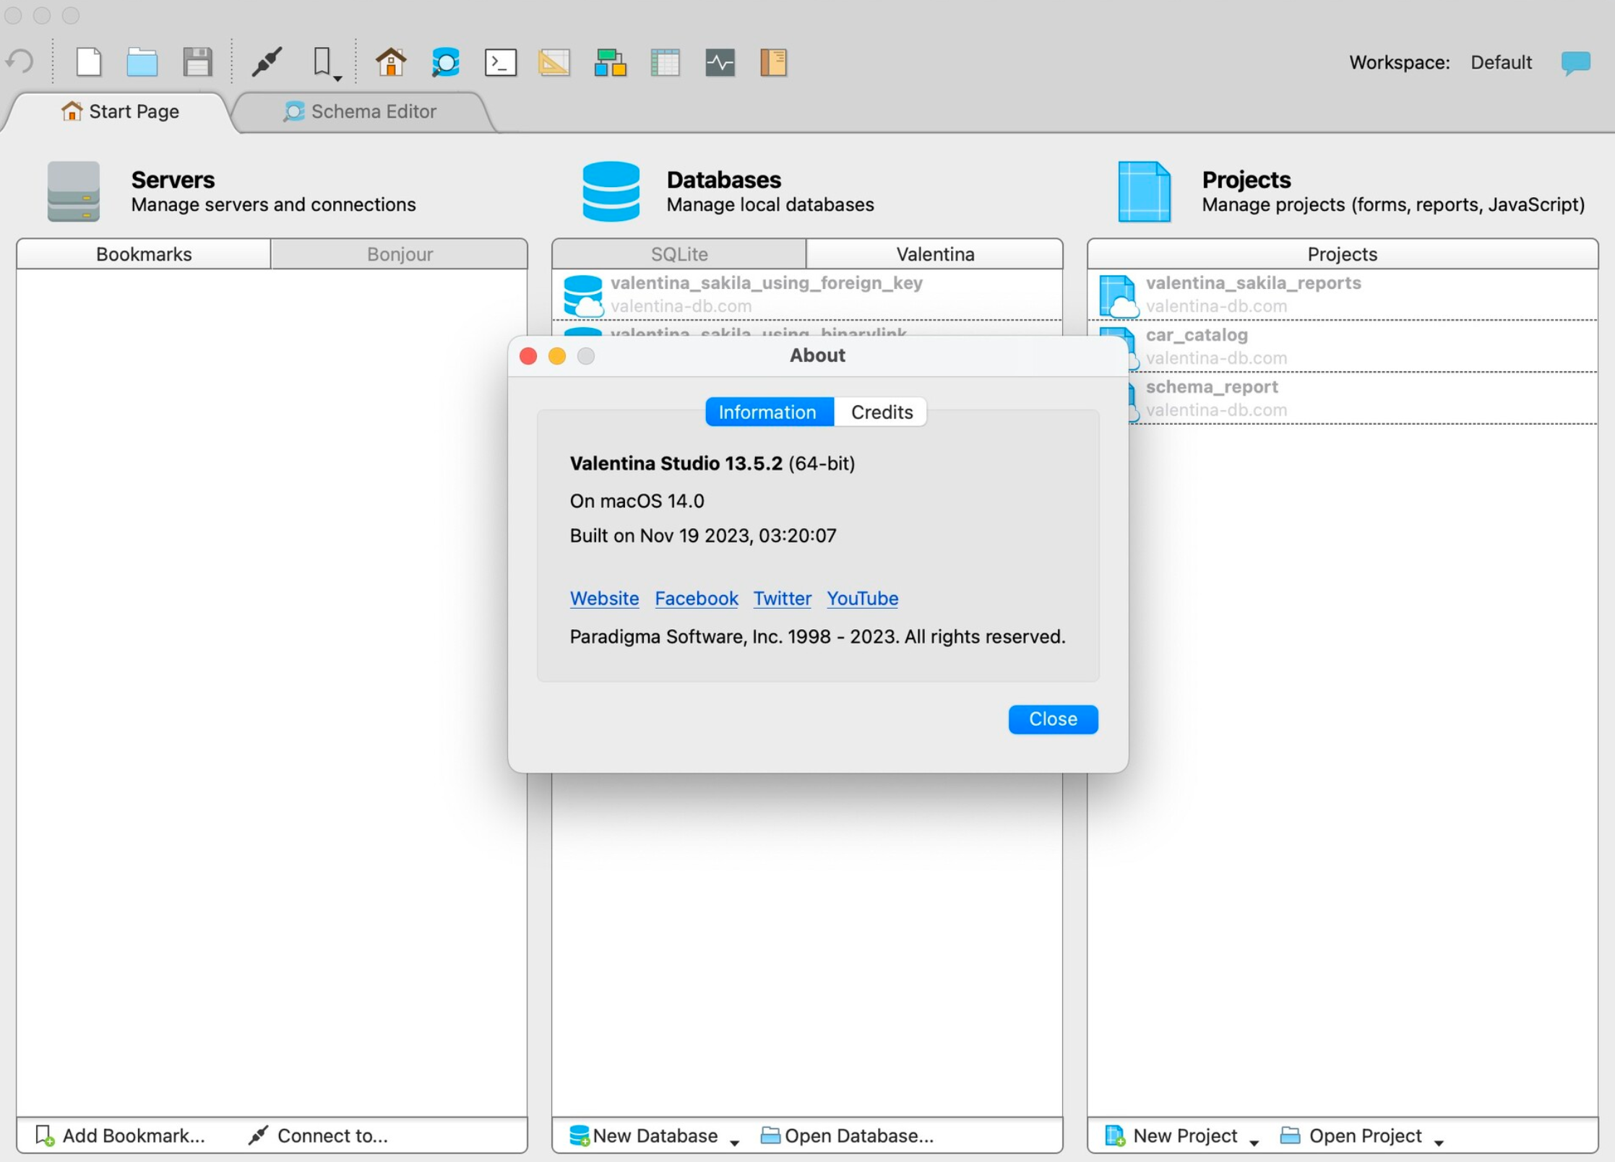Click the blue chat bubble feedback icon
This screenshot has height=1162, width=1615.
coord(1575,63)
